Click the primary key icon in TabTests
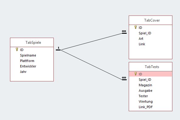This screenshot has width=180, height=120. (x=136, y=74)
